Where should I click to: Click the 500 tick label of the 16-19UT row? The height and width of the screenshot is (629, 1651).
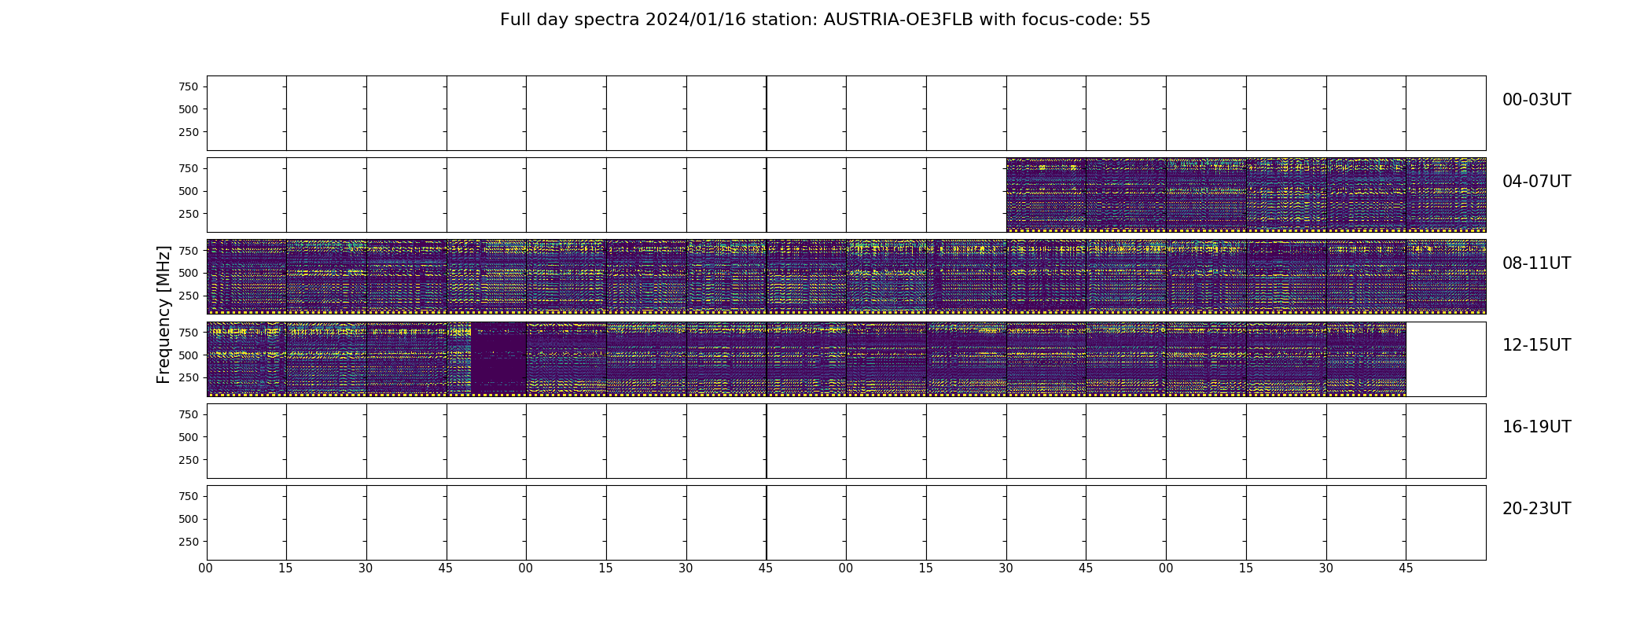(x=189, y=437)
